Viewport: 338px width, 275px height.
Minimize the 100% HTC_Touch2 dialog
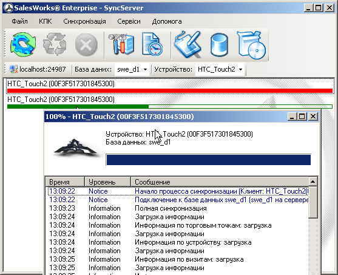[292, 117]
